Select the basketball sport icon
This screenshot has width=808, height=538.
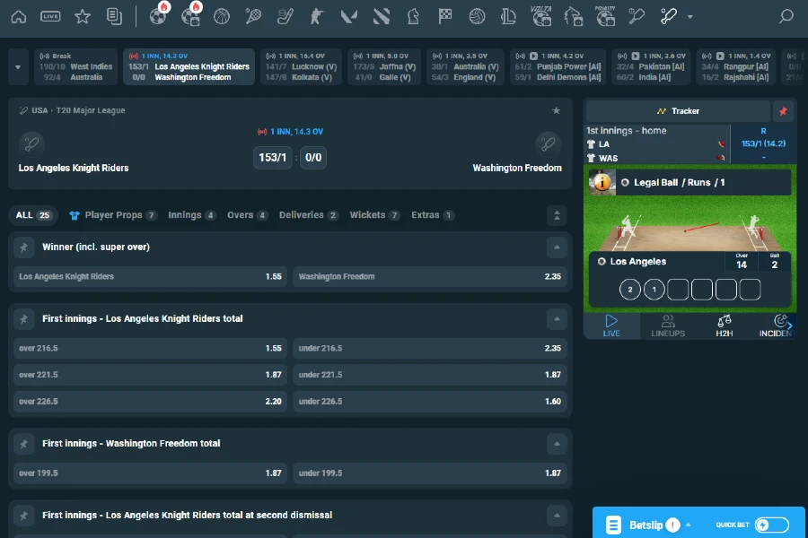[222, 16]
